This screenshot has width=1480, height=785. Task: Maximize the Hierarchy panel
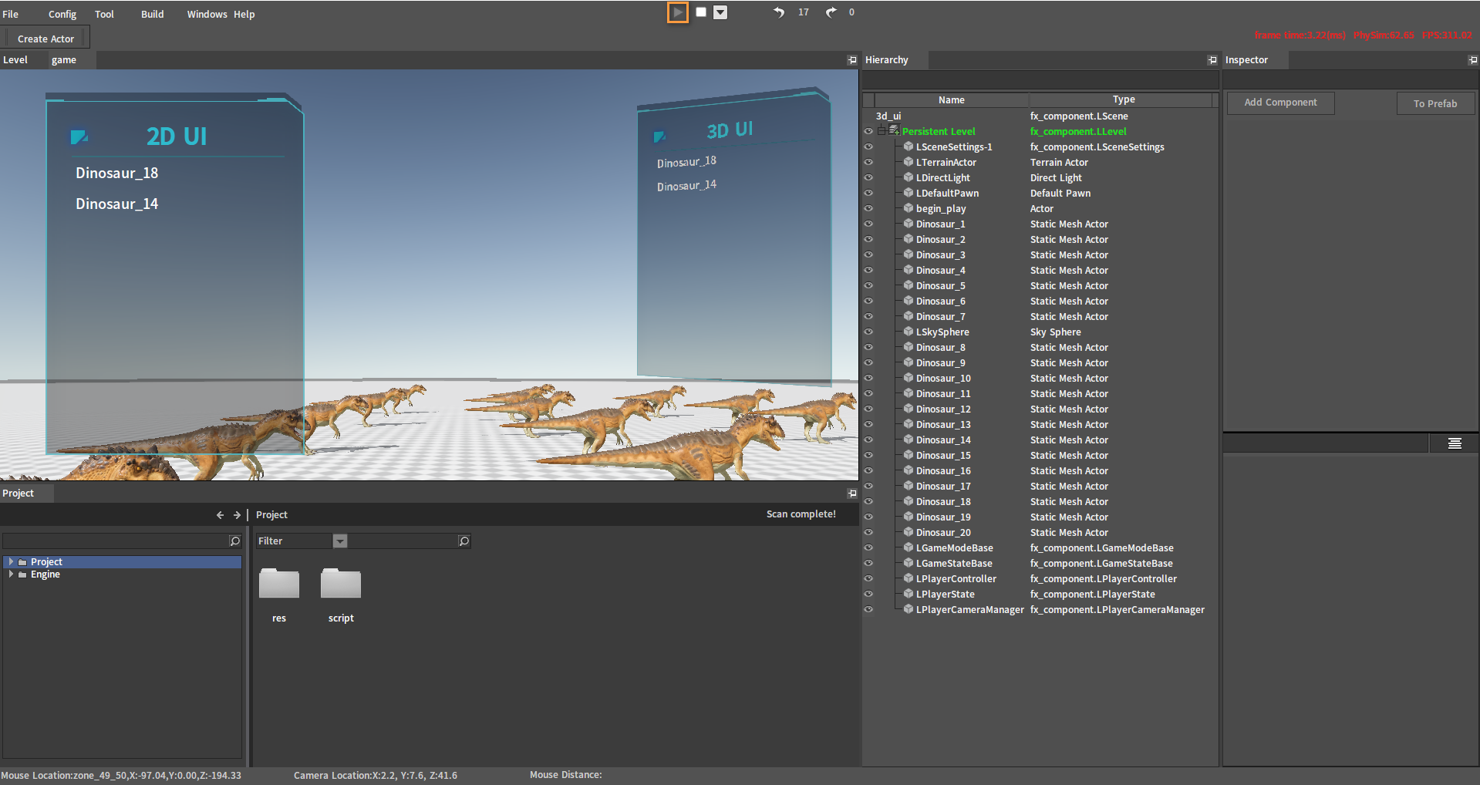click(x=1212, y=60)
